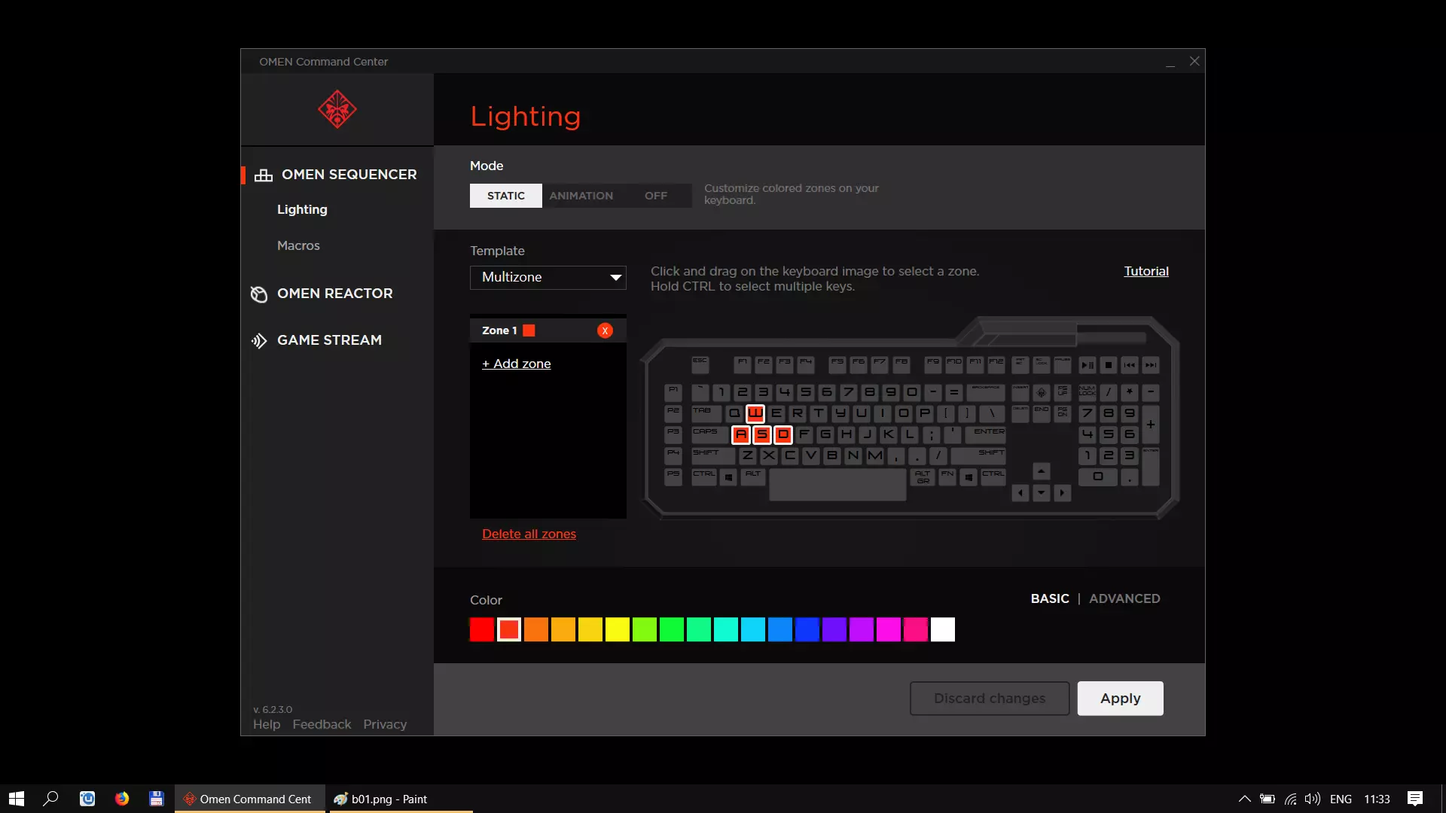1446x813 pixels.
Task: Select the stop media key on keyboard image
Action: point(1109,365)
